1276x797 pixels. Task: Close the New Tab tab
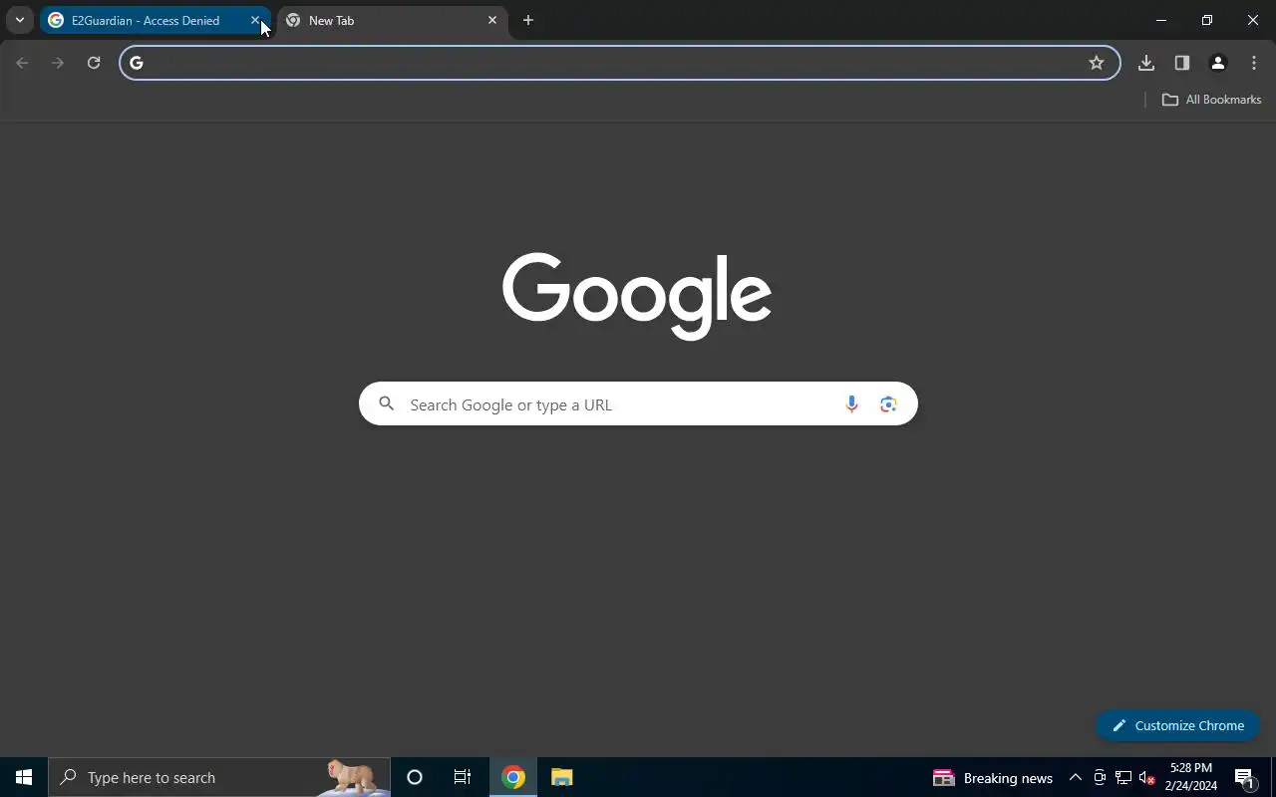492,20
